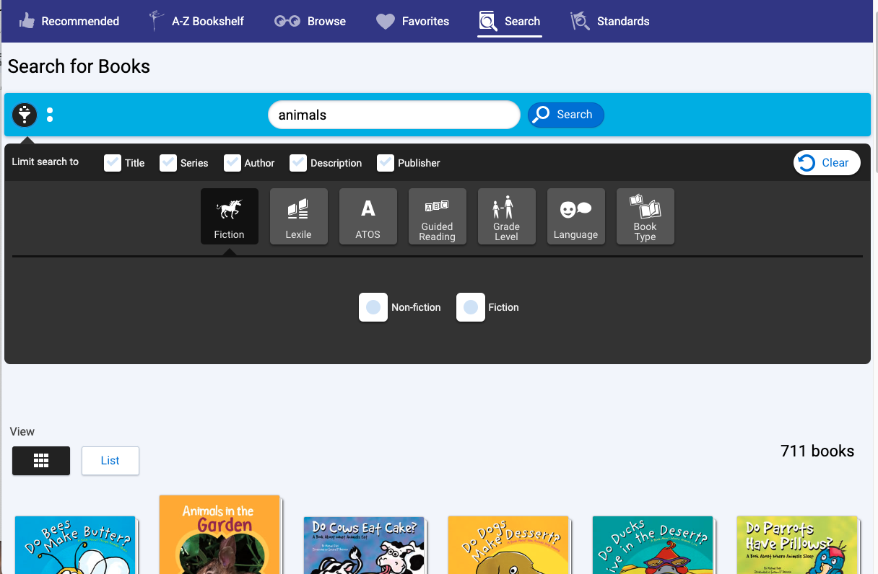Click the blue Search button
878x574 pixels.
(x=566, y=115)
